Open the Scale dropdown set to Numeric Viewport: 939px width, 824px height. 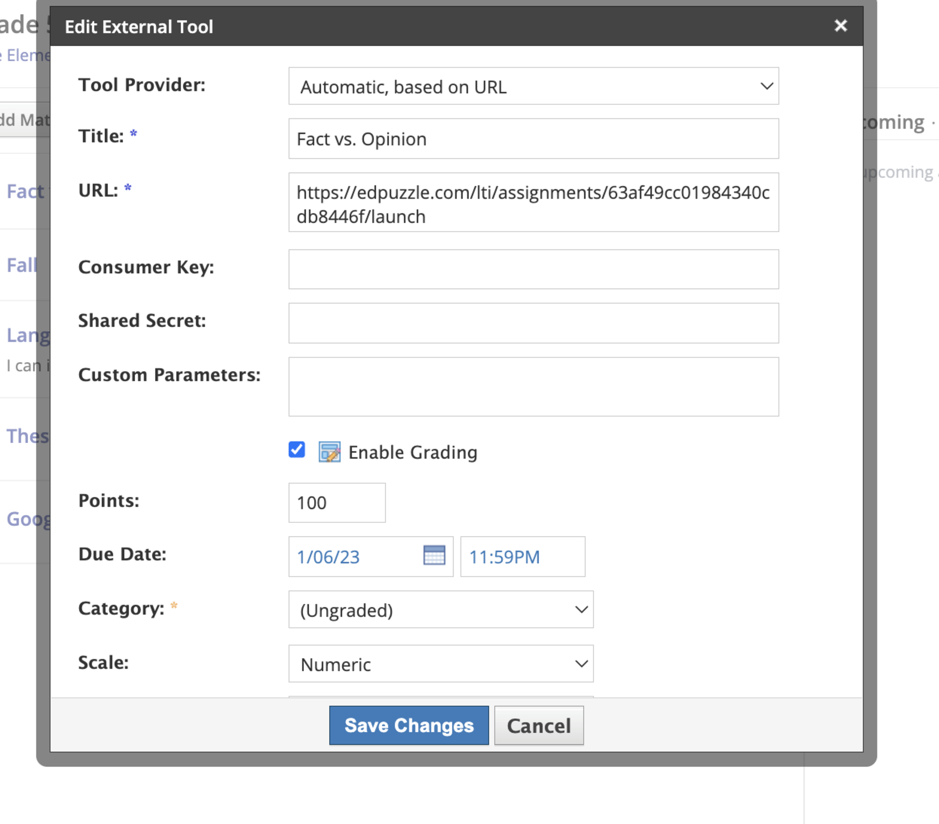(440, 664)
